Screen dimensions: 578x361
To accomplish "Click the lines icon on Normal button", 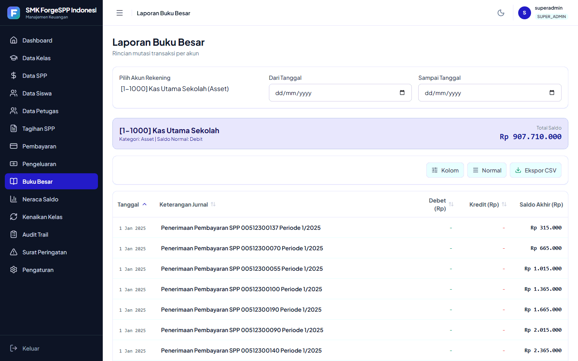I will point(476,170).
